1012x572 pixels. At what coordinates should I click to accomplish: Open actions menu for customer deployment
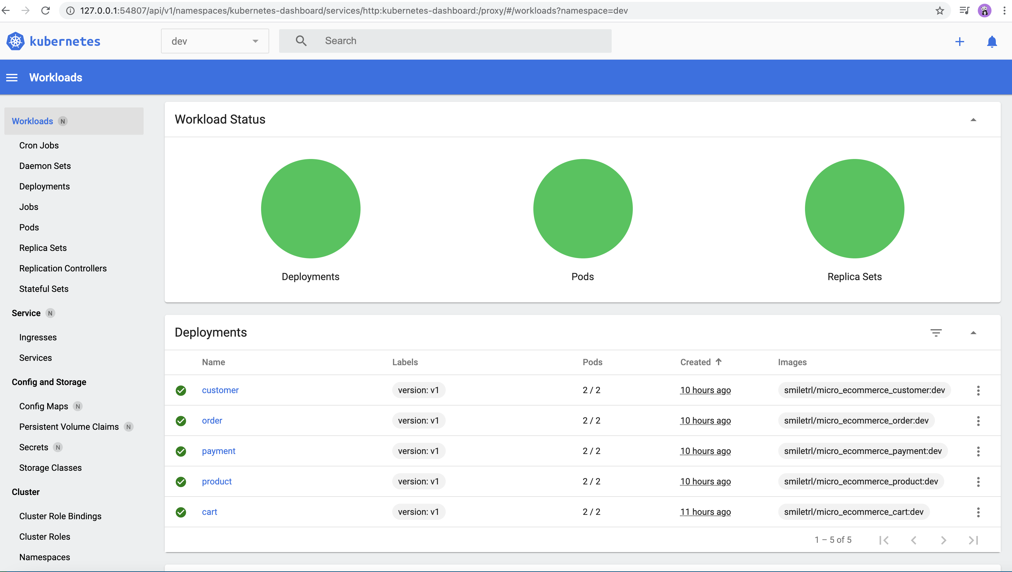pos(978,390)
